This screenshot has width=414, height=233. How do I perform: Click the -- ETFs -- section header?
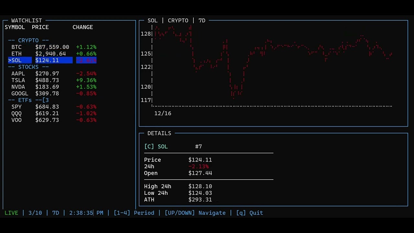click(x=28, y=100)
